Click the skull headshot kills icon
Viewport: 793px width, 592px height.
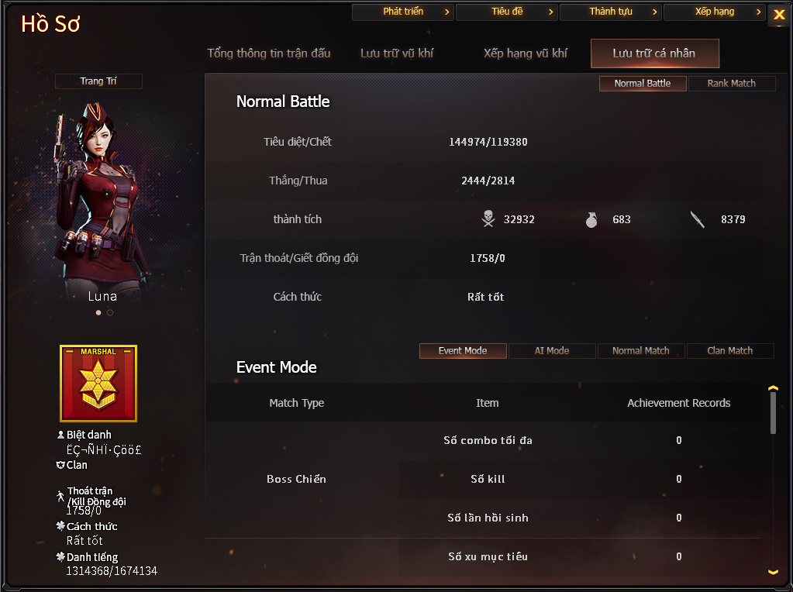488,219
